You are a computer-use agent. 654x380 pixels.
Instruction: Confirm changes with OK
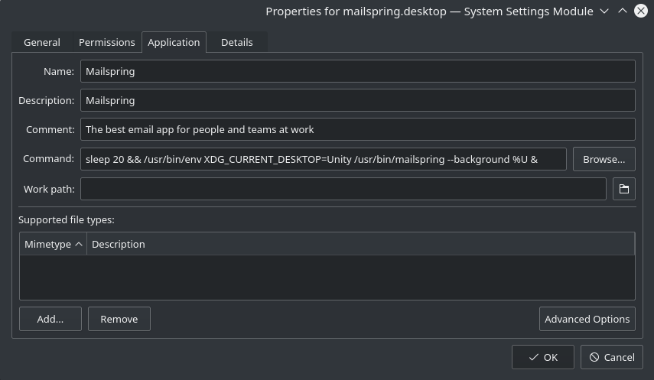[x=542, y=357]
